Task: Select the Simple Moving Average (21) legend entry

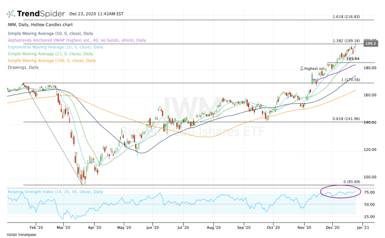Action: 51,54
